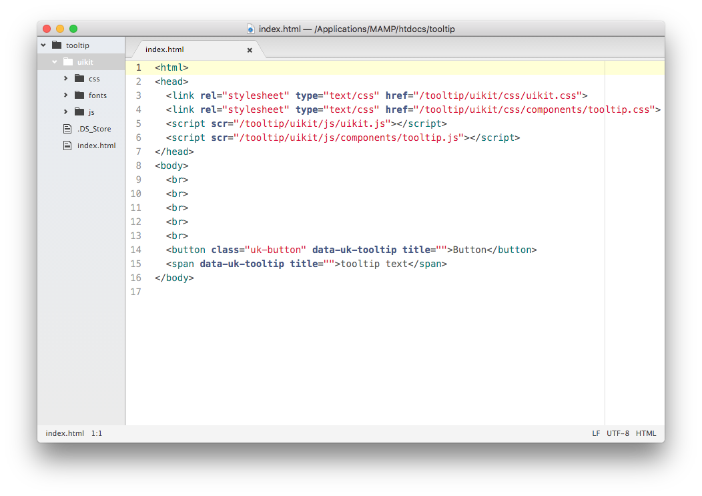The width and height of the screenshot is (702, 496).
Task: Close the index.html tab
Action: coord(250,50)
